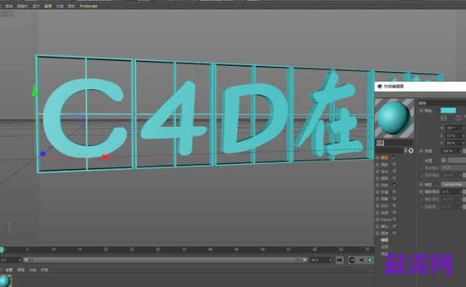Click the keyframe dot beside 模型
466x287 pixels.
point(421,184)
